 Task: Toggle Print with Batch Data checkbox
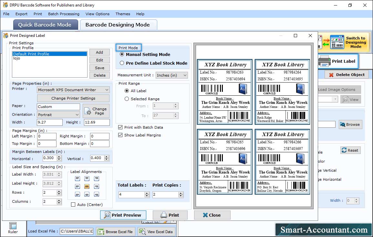click(120, 127)
